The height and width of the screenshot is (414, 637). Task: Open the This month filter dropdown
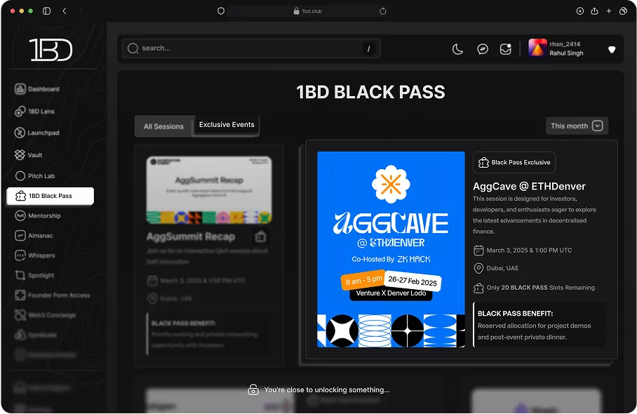pos(577,126)
